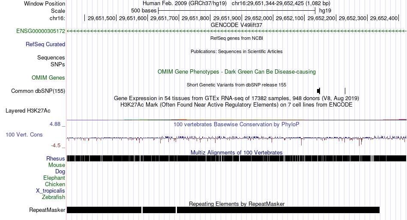Click the SNPs track label
407x220 pixels.
(58, 64)
